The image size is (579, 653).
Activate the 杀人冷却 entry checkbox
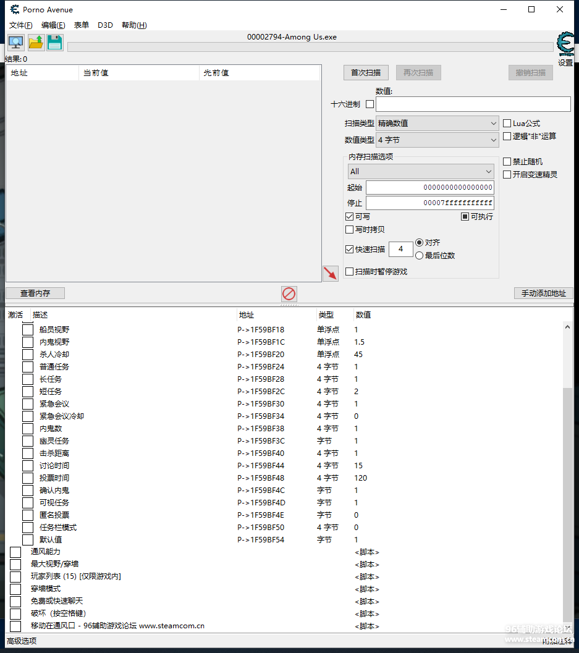(x=28, y=355)
